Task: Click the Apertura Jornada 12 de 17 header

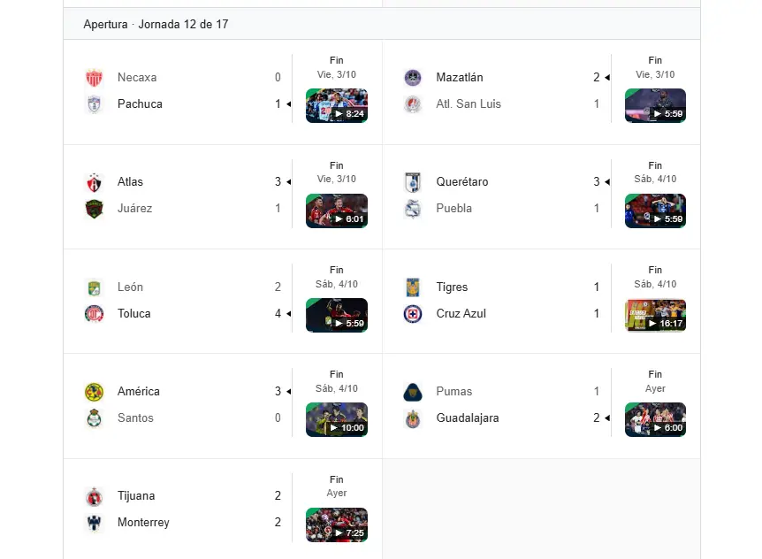Action: pyautogui.click(x=156, y=25)
